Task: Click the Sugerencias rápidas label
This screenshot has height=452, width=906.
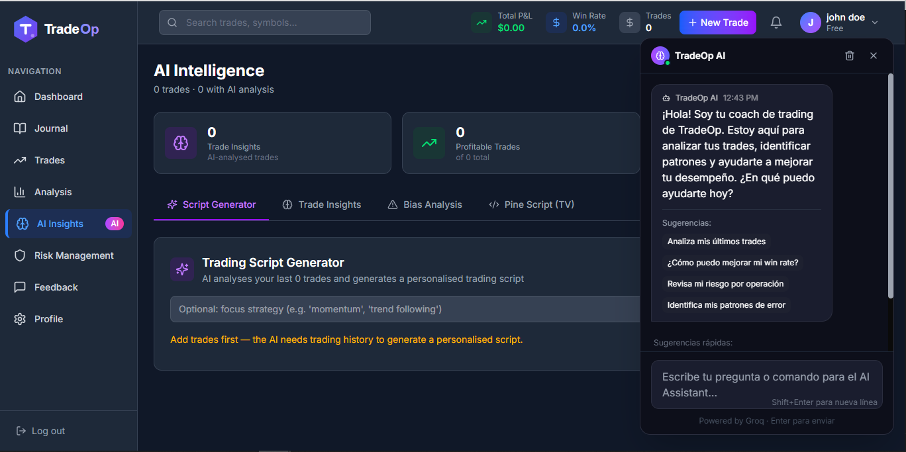Action: (693, 343)
